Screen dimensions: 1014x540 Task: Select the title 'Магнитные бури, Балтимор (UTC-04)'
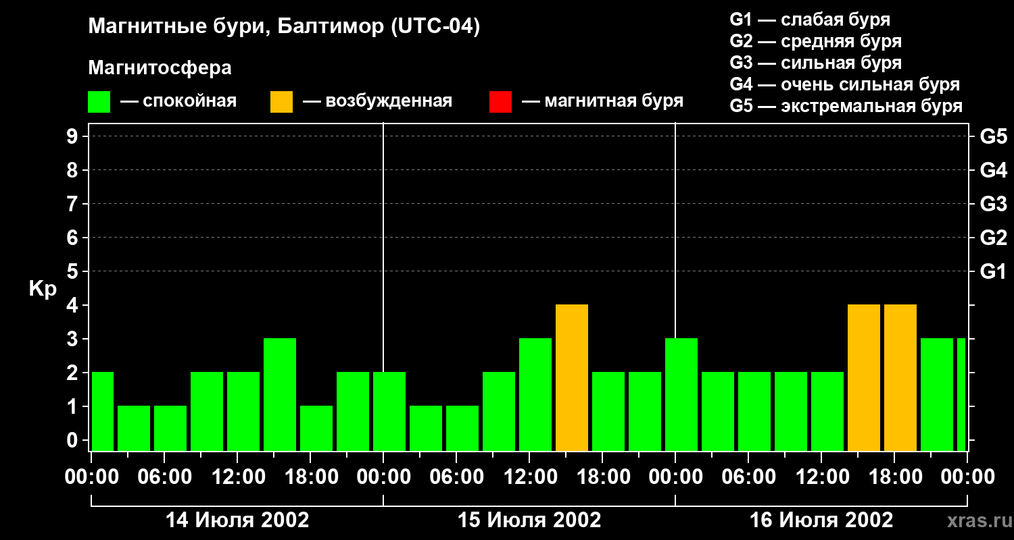click(284, 27)
